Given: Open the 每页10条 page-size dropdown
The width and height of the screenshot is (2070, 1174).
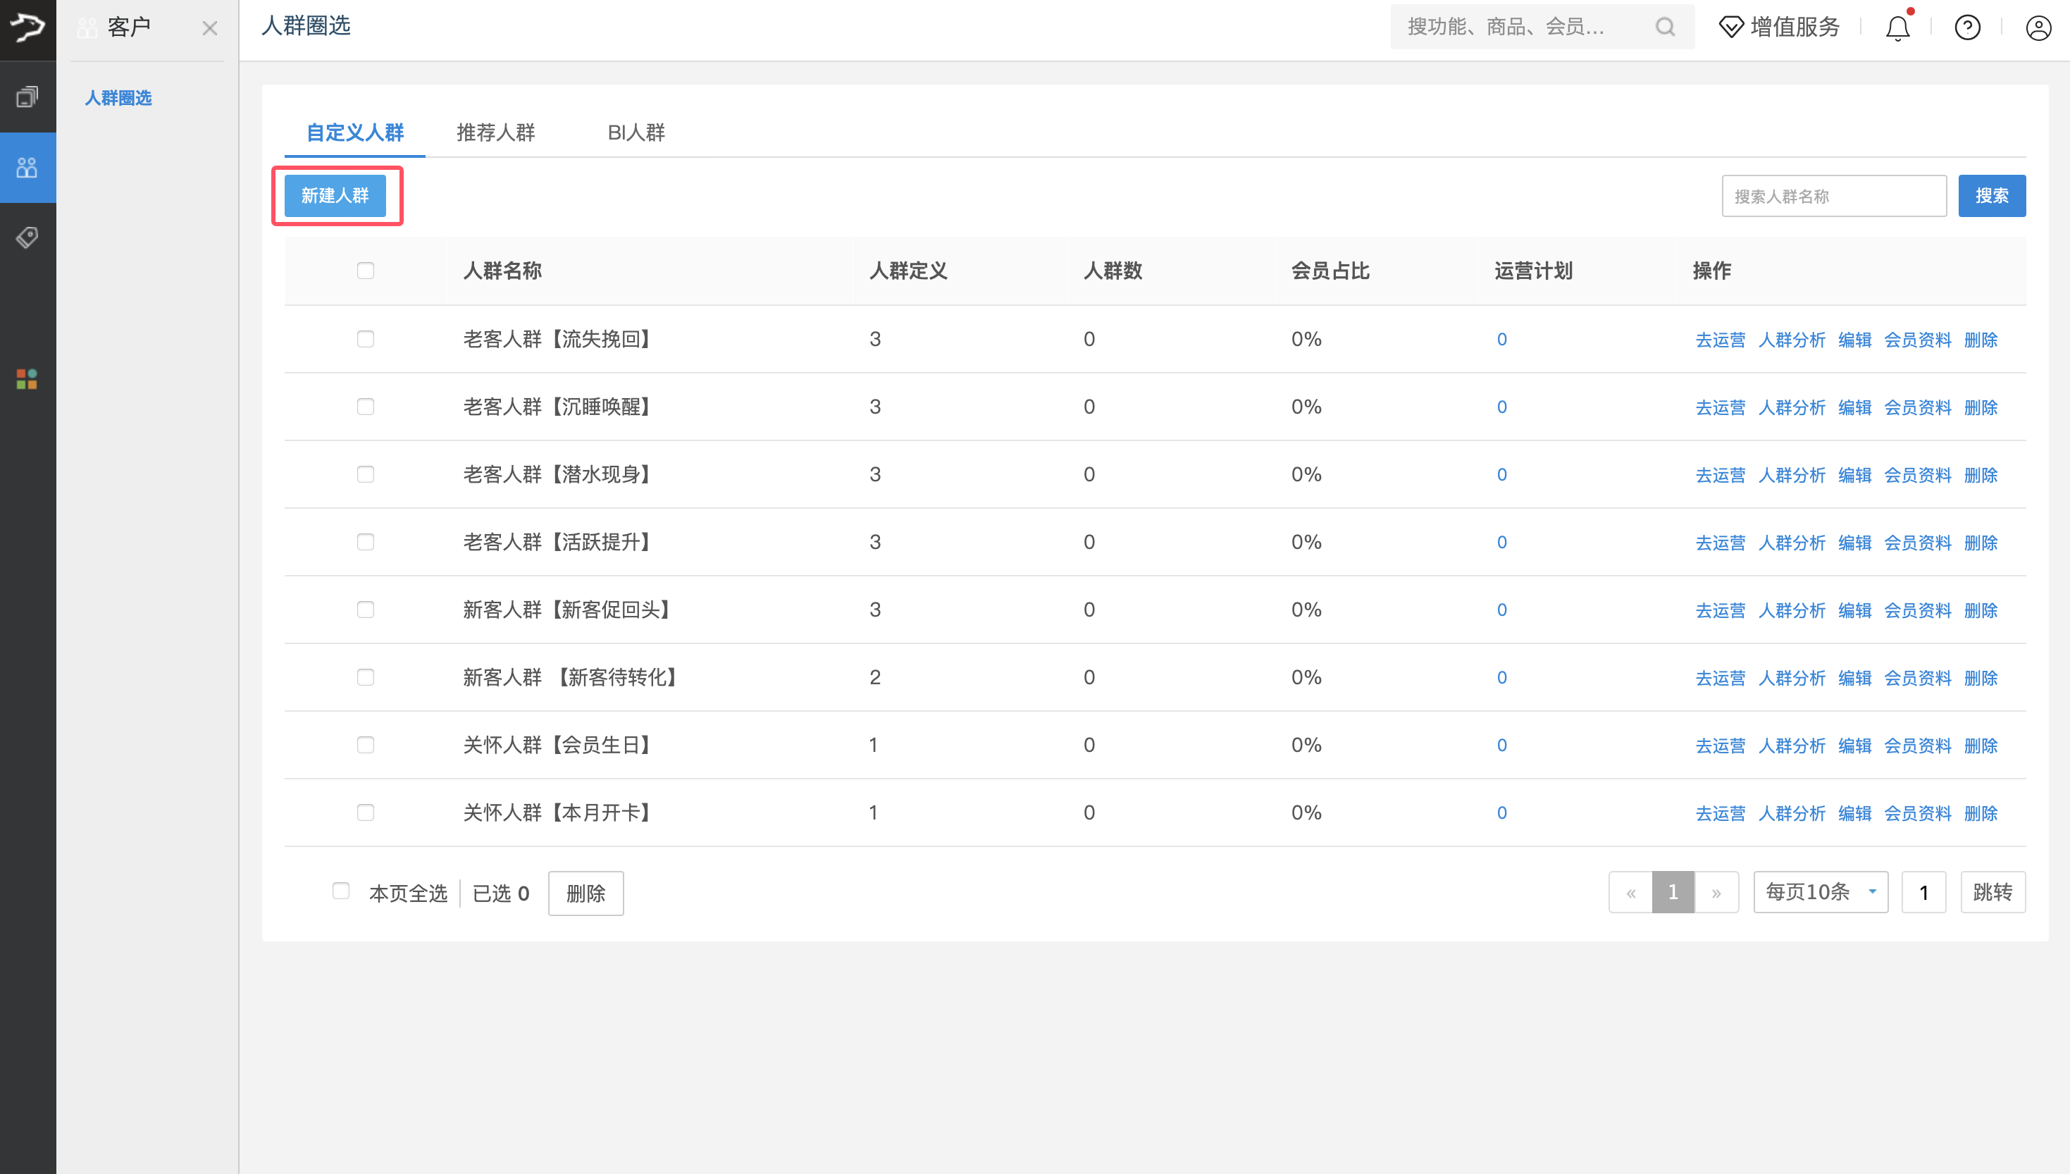Looking at the screenshot, I should click(1819, 892).
